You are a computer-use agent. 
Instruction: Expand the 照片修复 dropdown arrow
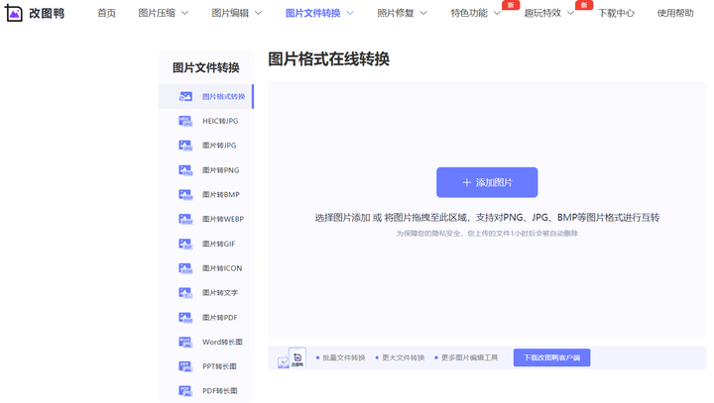click(x=423, y=13)
